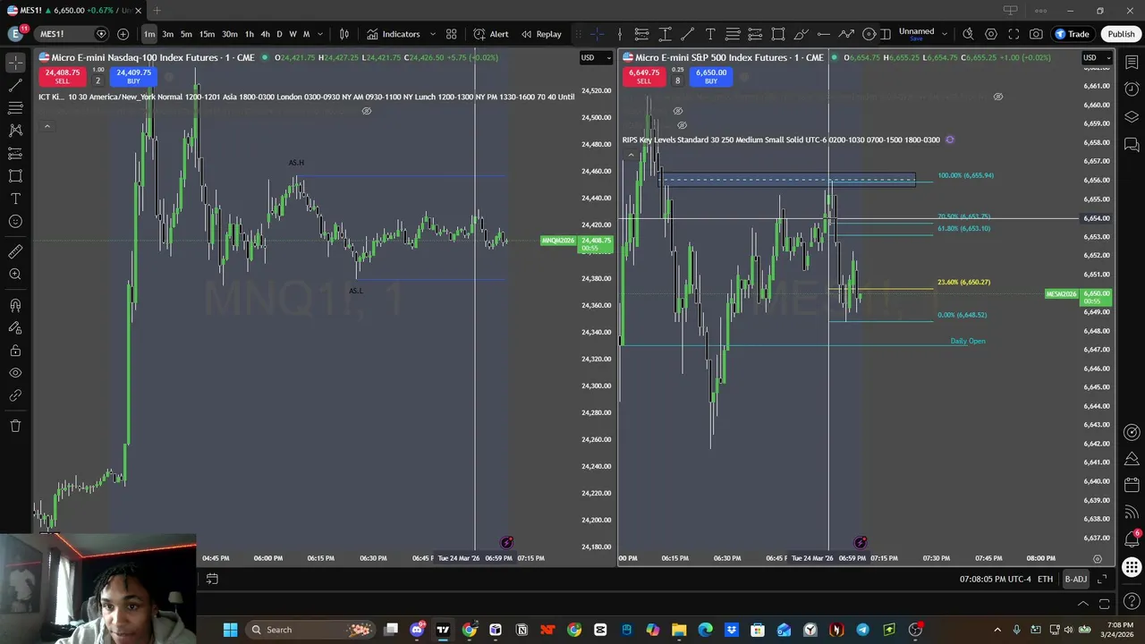
Task: Open a new tab with the plus button
Action: pyautogui.click(x=157, y=11)
